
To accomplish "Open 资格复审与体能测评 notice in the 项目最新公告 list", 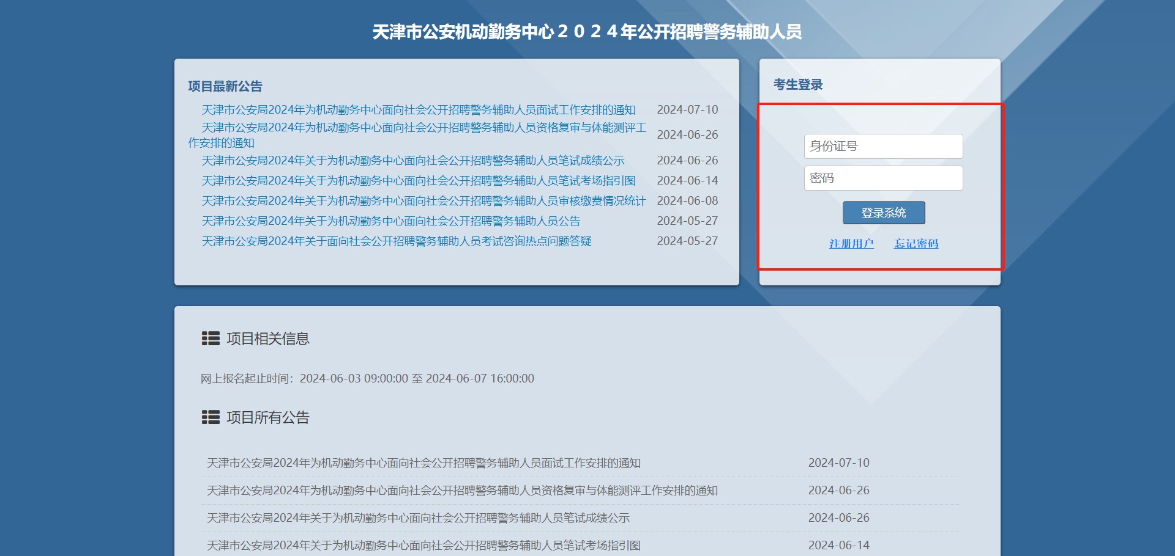I will coord(423,128).
